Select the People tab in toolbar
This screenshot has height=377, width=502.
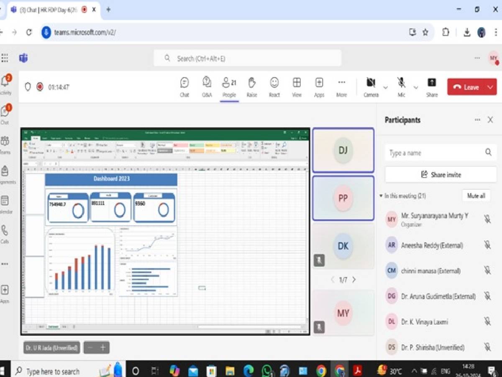point(229,87)
